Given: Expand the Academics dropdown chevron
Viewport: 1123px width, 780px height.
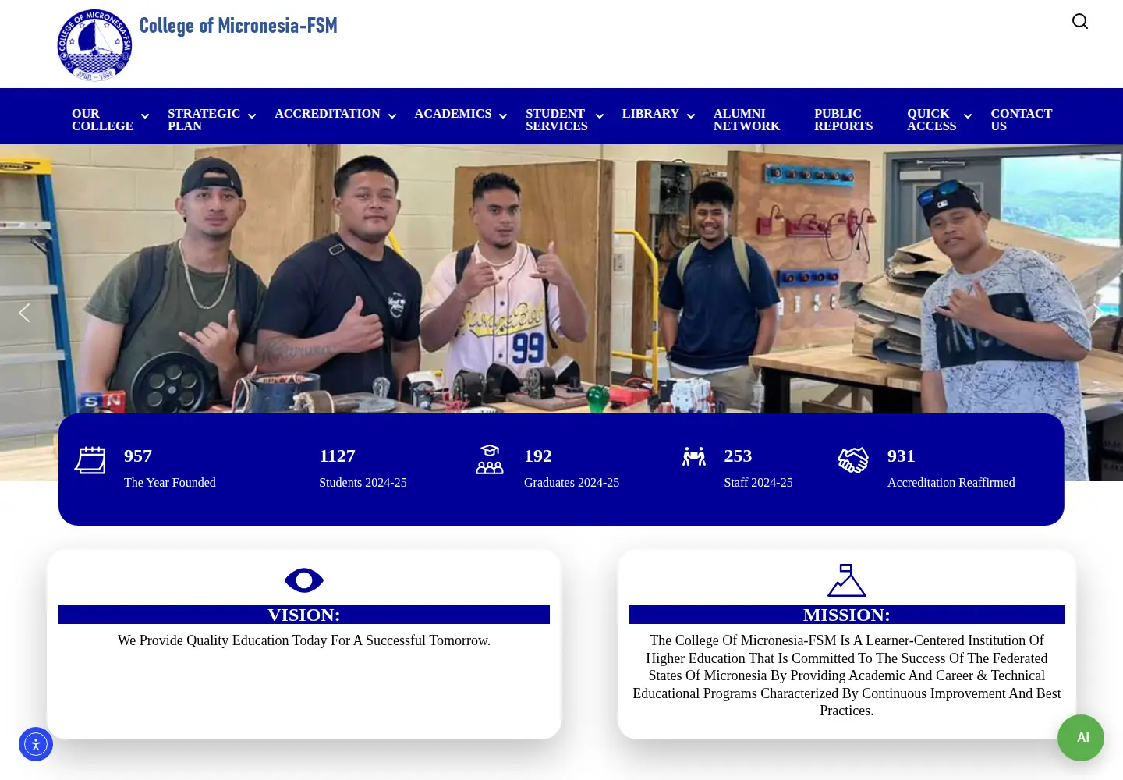Looking at the screenshot, I should tap(503, 116).
